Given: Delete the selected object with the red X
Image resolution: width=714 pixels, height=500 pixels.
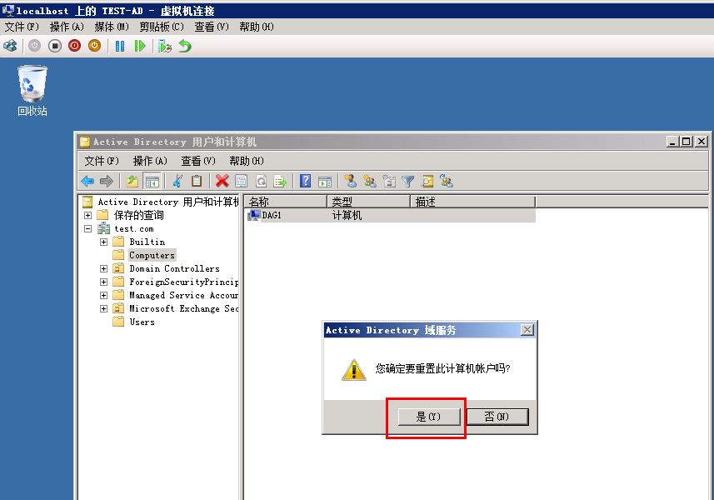Looking at the screenshot, I should coord(222,181).
